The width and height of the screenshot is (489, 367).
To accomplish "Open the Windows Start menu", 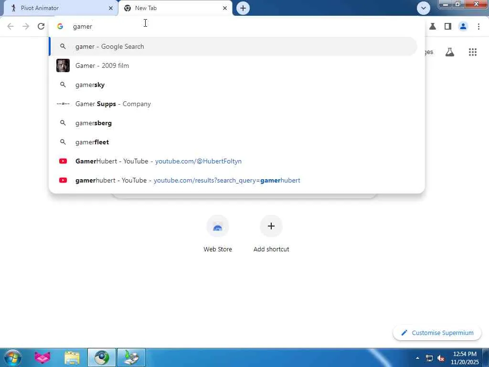I will coord(12,357).
